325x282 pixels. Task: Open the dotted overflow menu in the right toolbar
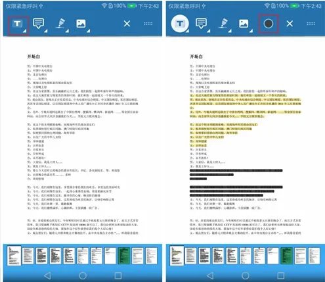click(311, 24)
